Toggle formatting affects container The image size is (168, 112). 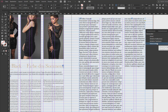coord(3,48)
